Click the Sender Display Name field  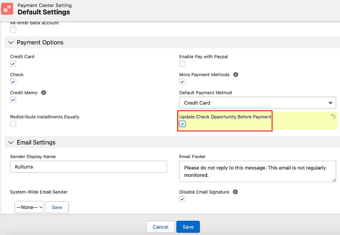[x=89, y=166]
